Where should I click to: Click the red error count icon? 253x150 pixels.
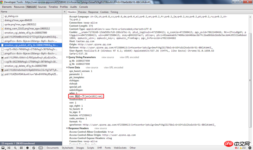[237, 148]
